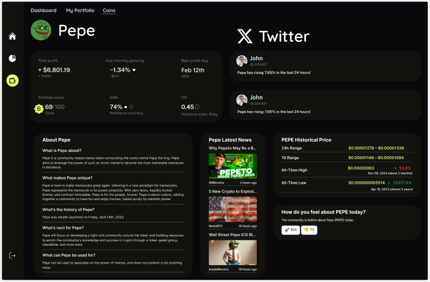Click the 69/100 portfolio score value
This screenshot has height=282, width=430.
[55, 107]
